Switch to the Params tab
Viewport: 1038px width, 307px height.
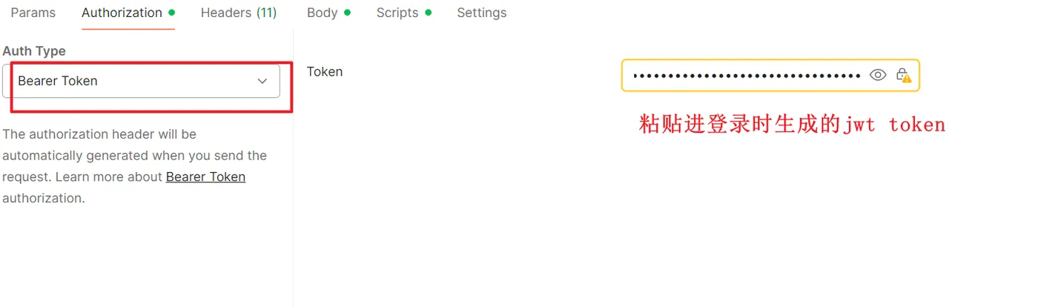click(x=33, y=13)
